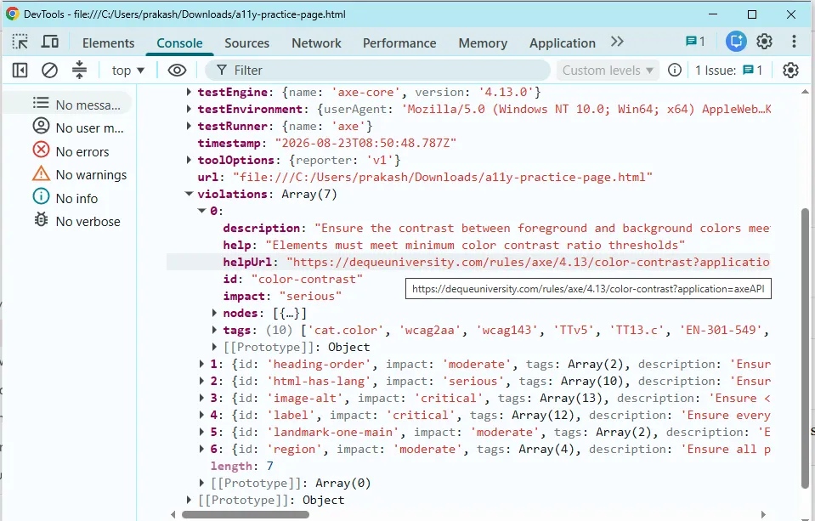The width and height of the screenshot is (815, 521).
Task: Collapse violation item 0
Action: (201, 211)
